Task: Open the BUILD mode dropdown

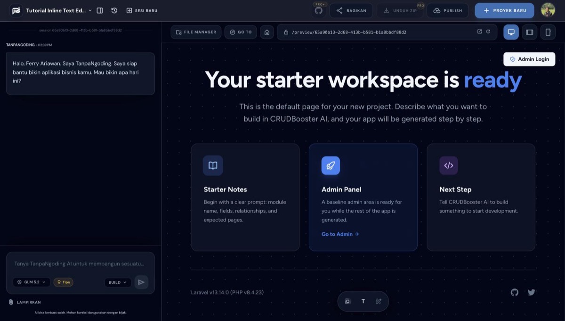Action: pos(118,282)
